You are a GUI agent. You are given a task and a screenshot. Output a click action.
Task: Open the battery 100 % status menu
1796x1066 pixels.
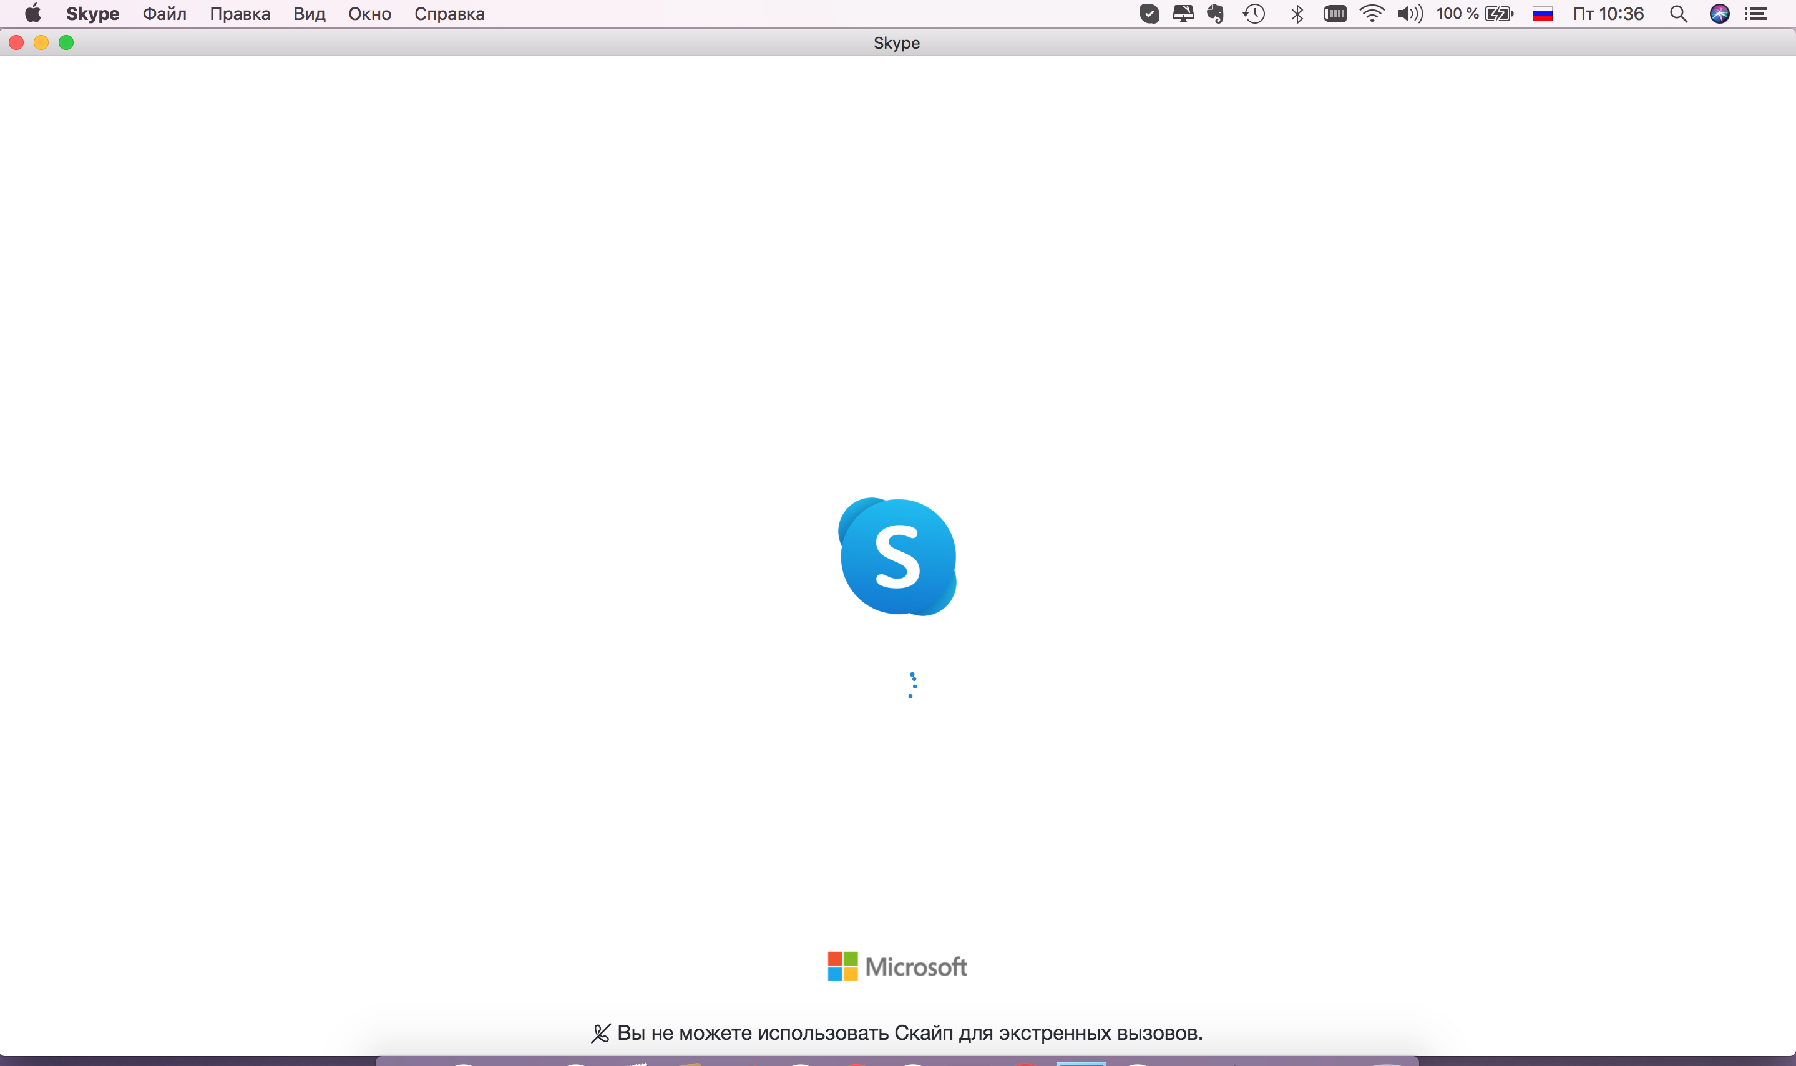[1475, 14]
